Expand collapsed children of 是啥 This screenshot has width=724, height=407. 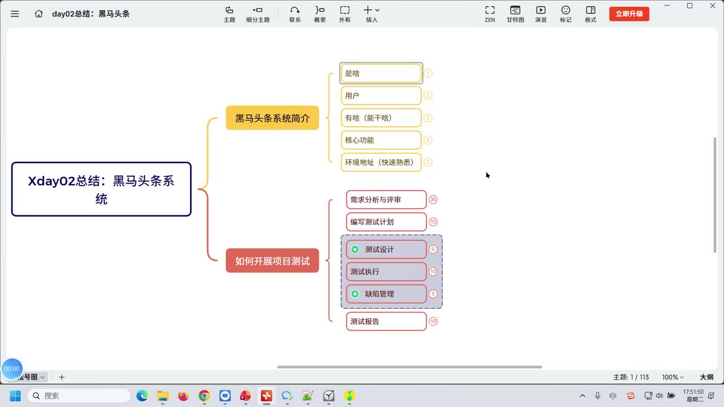pyautogui.click(x=428, y=73)
